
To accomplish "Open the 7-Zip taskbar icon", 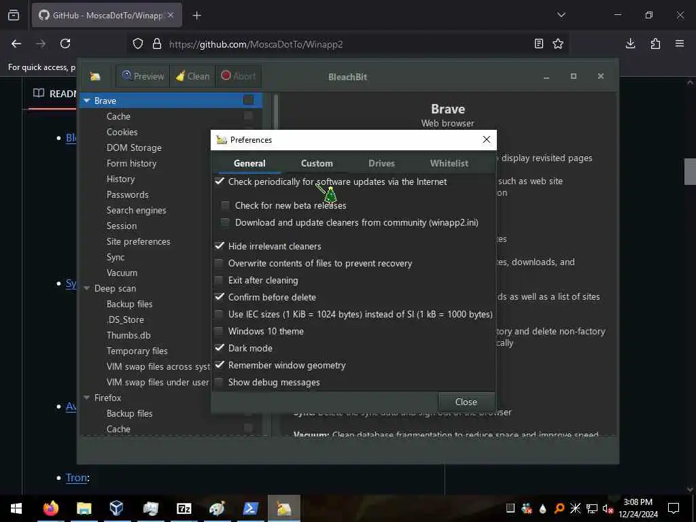I will (184, 508).
